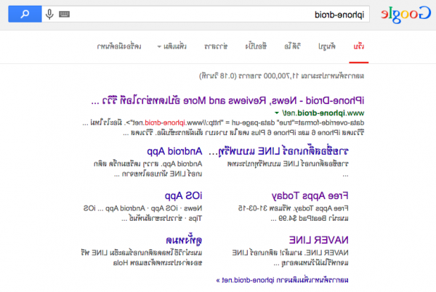Select the active red web tab

coord(358,46)
